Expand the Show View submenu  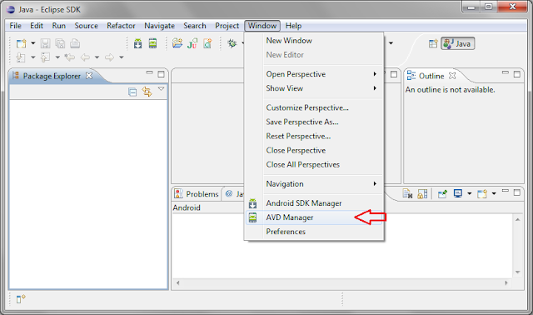[314, 88]
